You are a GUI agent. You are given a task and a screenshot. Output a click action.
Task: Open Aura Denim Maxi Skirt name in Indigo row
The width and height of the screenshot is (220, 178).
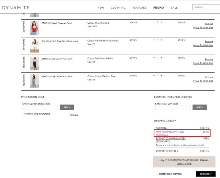[x=57, y=77]
